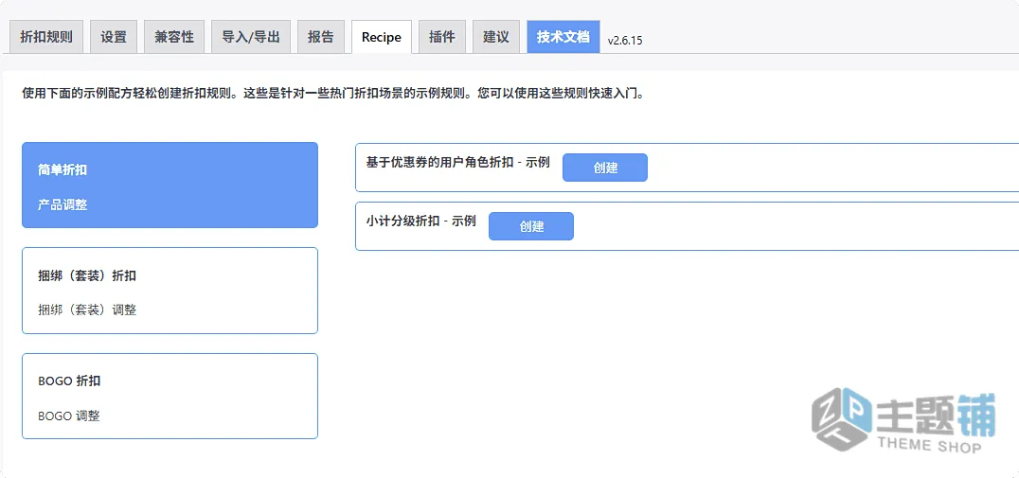
Task: Click the 捆绑（套装）调整 subtitle text
Action: [88, 310]
